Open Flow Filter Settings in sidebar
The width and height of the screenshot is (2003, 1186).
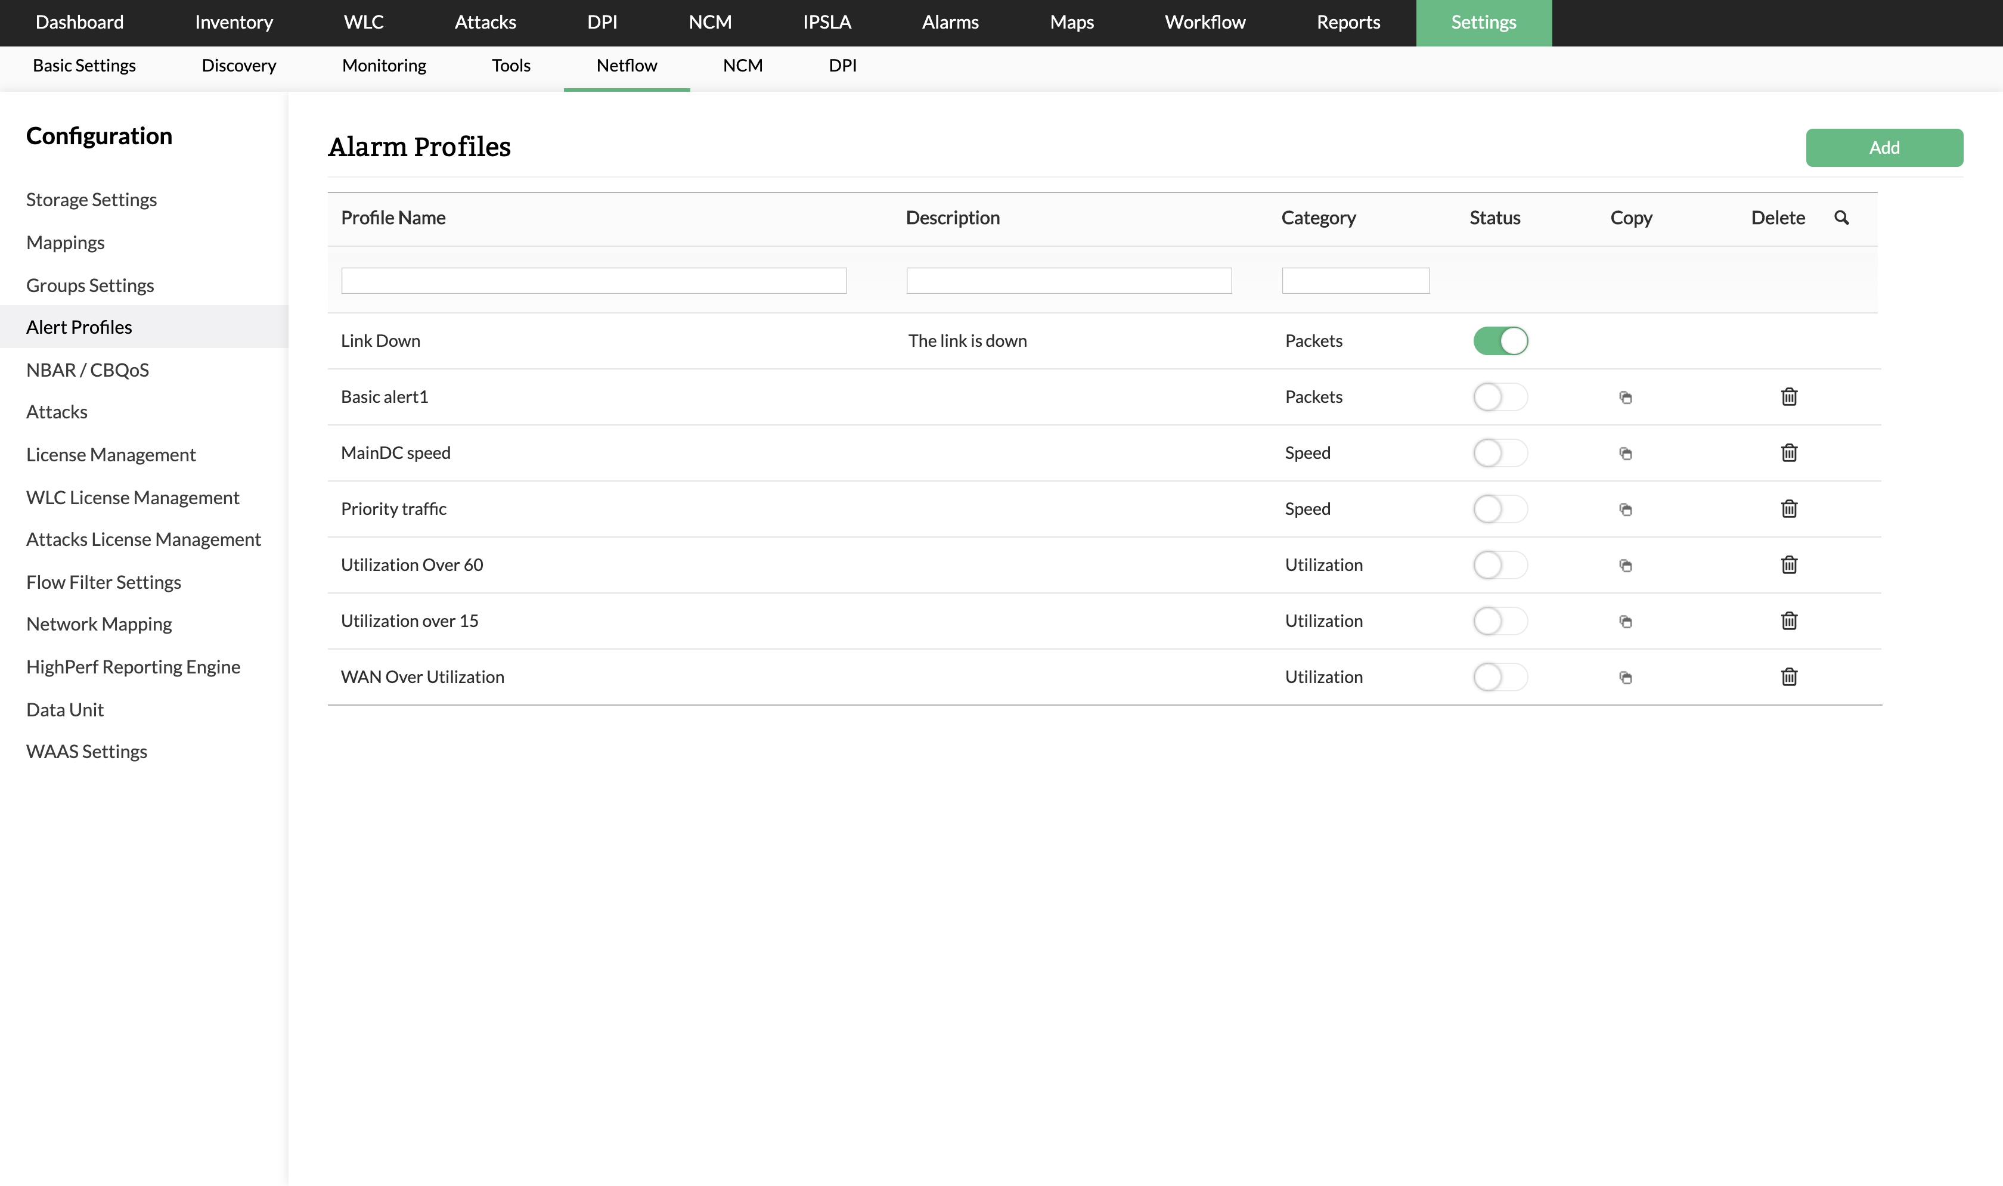103,582
